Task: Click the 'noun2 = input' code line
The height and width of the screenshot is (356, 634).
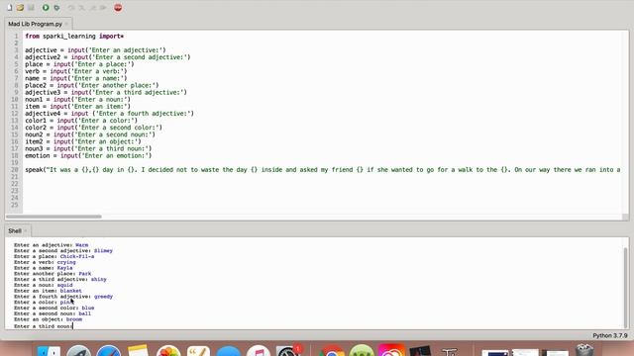Action: [90, 134]
